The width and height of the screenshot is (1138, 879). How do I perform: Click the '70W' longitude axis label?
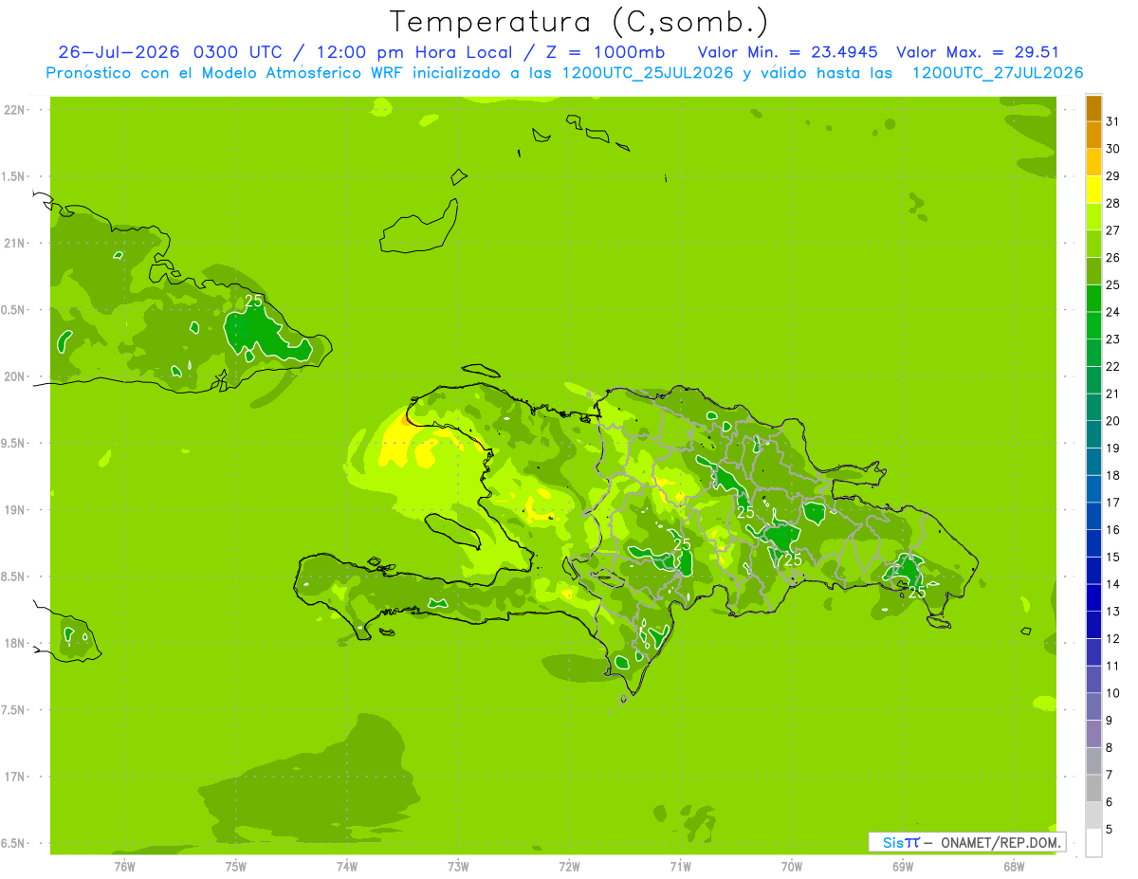[x=791, y=866]
